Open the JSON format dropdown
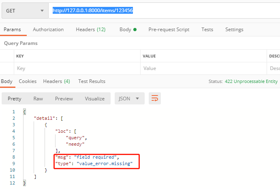This screenshot has width=280, height=189. pos(130,98)
